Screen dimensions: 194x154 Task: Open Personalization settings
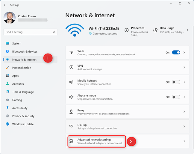(x=30, y=68)
